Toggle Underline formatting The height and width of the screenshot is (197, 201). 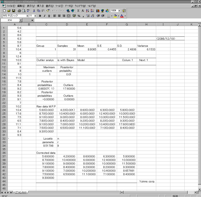(49, 16)
